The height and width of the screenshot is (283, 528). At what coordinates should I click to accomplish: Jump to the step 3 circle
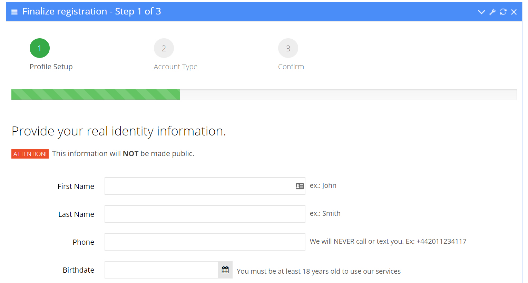[288, 48]
